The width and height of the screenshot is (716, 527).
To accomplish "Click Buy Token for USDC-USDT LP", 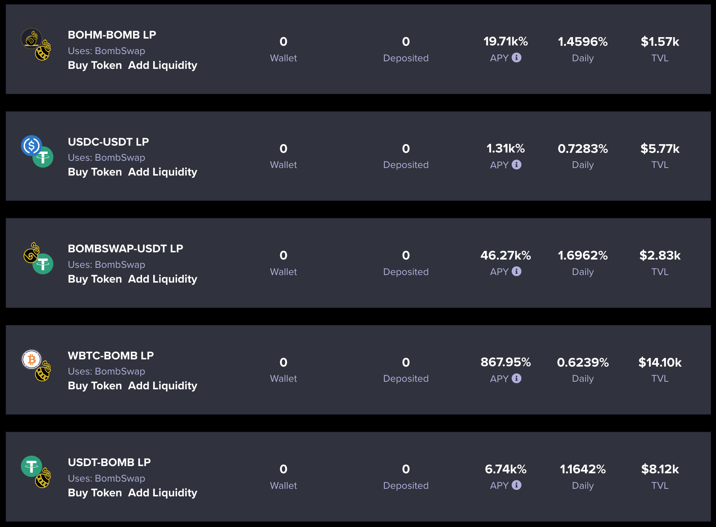I will tap(94, 172).
